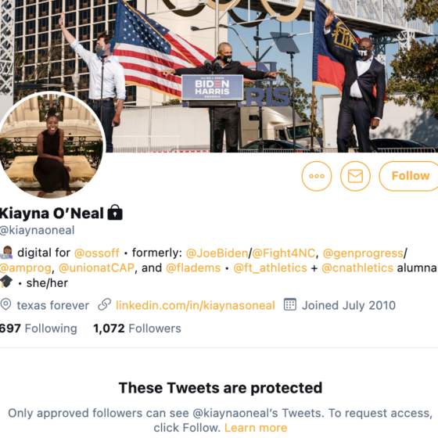Open the three-dots more options button
Image resolution: width=438 pixels, height=438 pixels.
(317, 176)
